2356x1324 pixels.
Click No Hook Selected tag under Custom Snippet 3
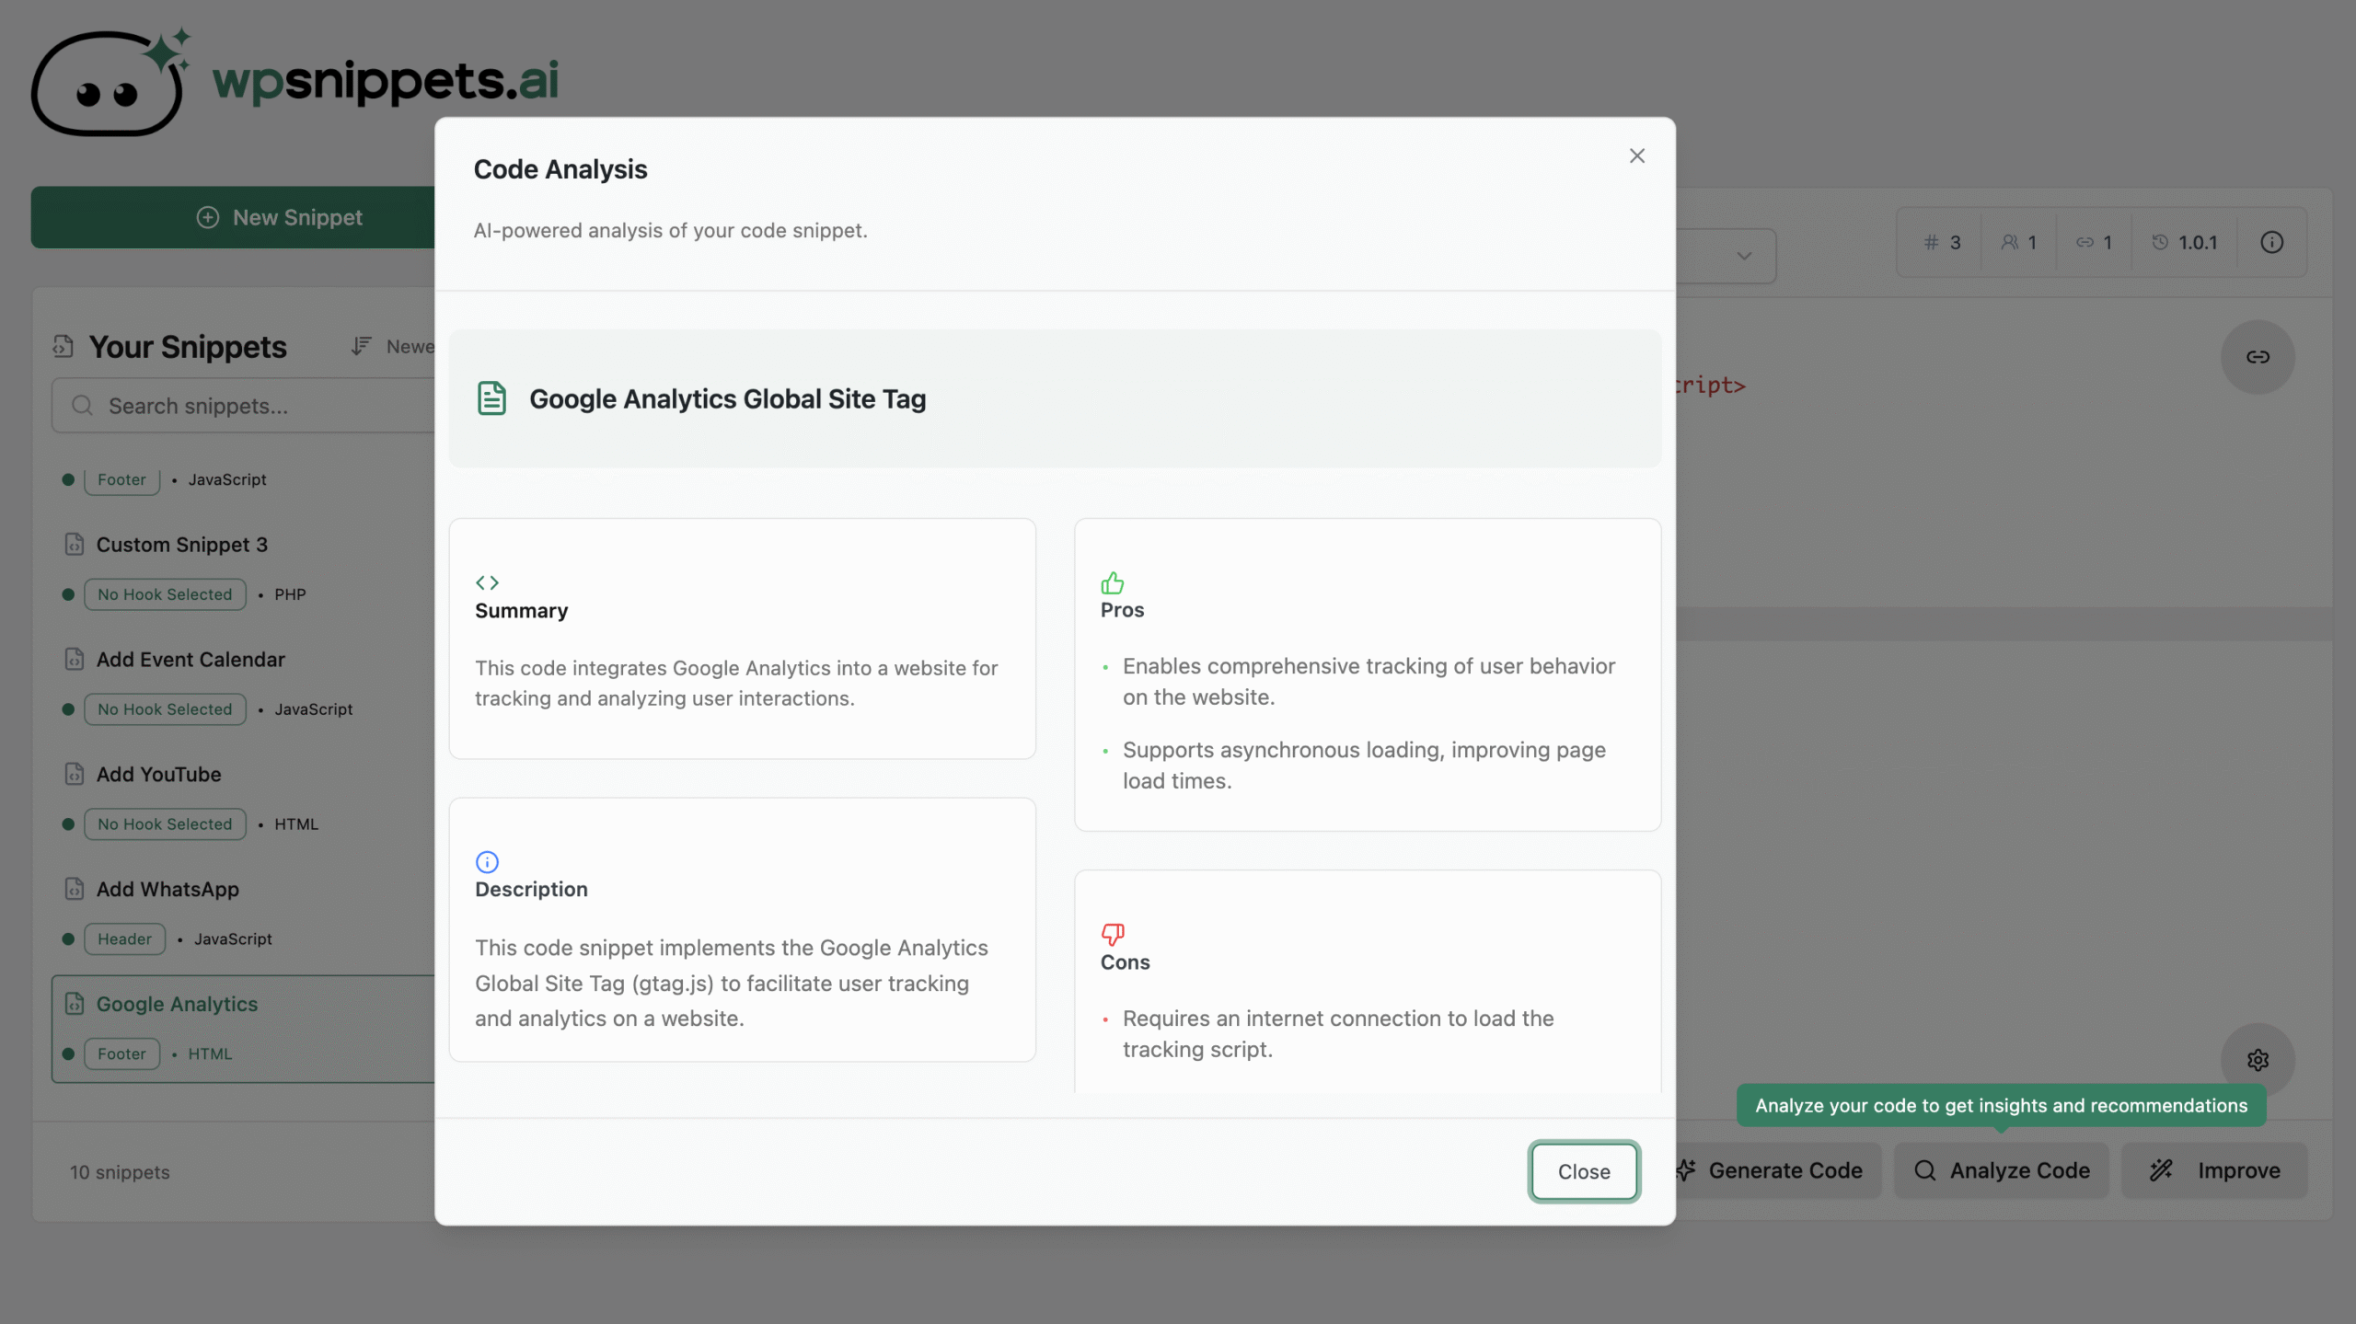click(x=165, y=594)
